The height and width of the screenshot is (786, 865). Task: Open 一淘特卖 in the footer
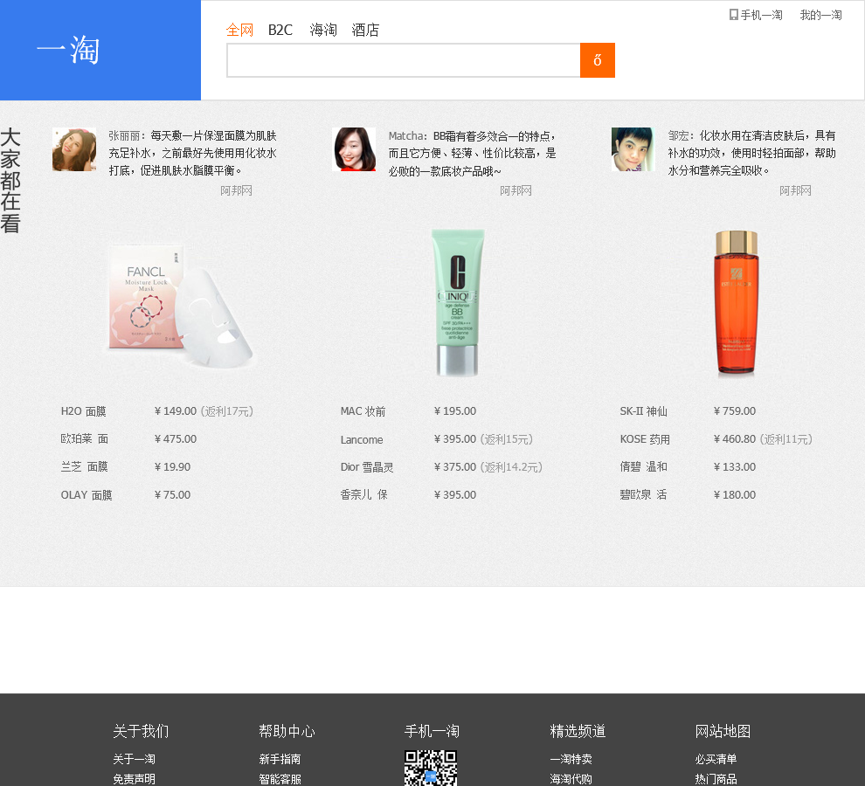[571, 759]
